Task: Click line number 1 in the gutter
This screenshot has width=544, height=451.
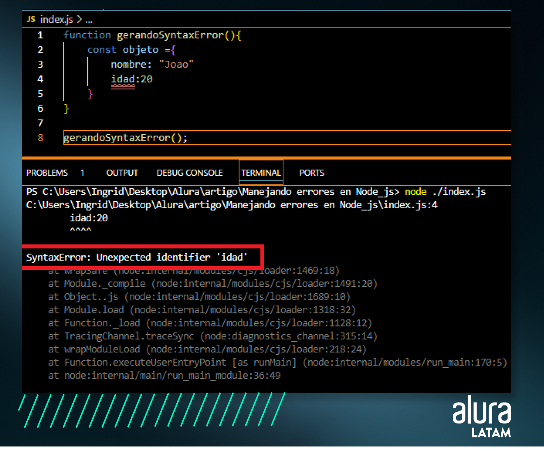Action: click(40, 35)
